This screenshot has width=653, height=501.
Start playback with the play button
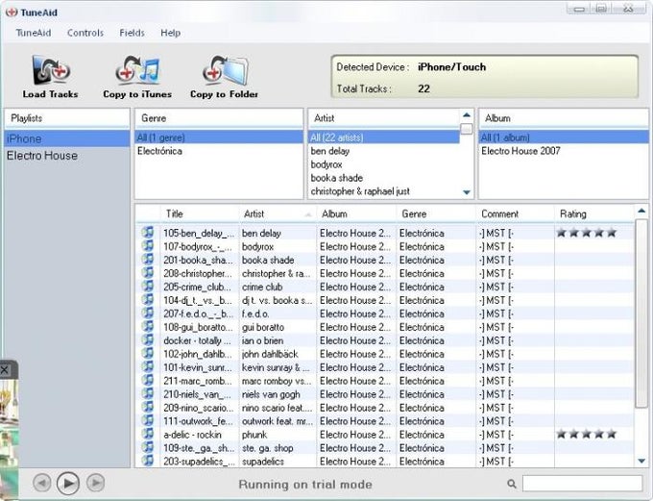pyautogui.click(x=68, y=483)
